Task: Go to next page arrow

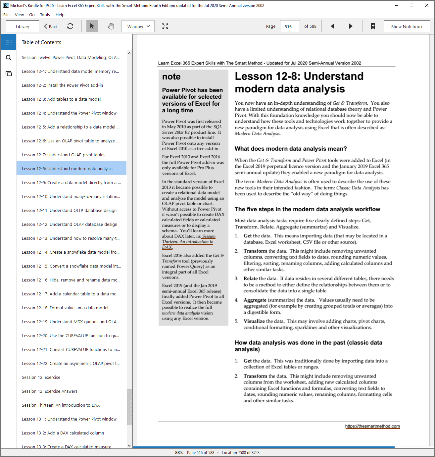Action: (x=351, y=26)
